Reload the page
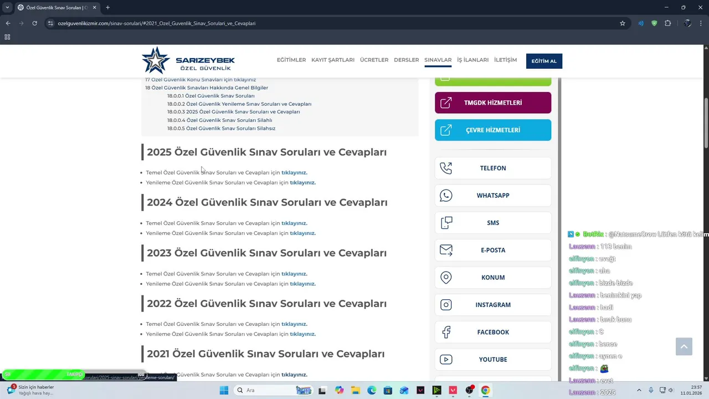This screenshot has height=399, width=709. [34, 23]
